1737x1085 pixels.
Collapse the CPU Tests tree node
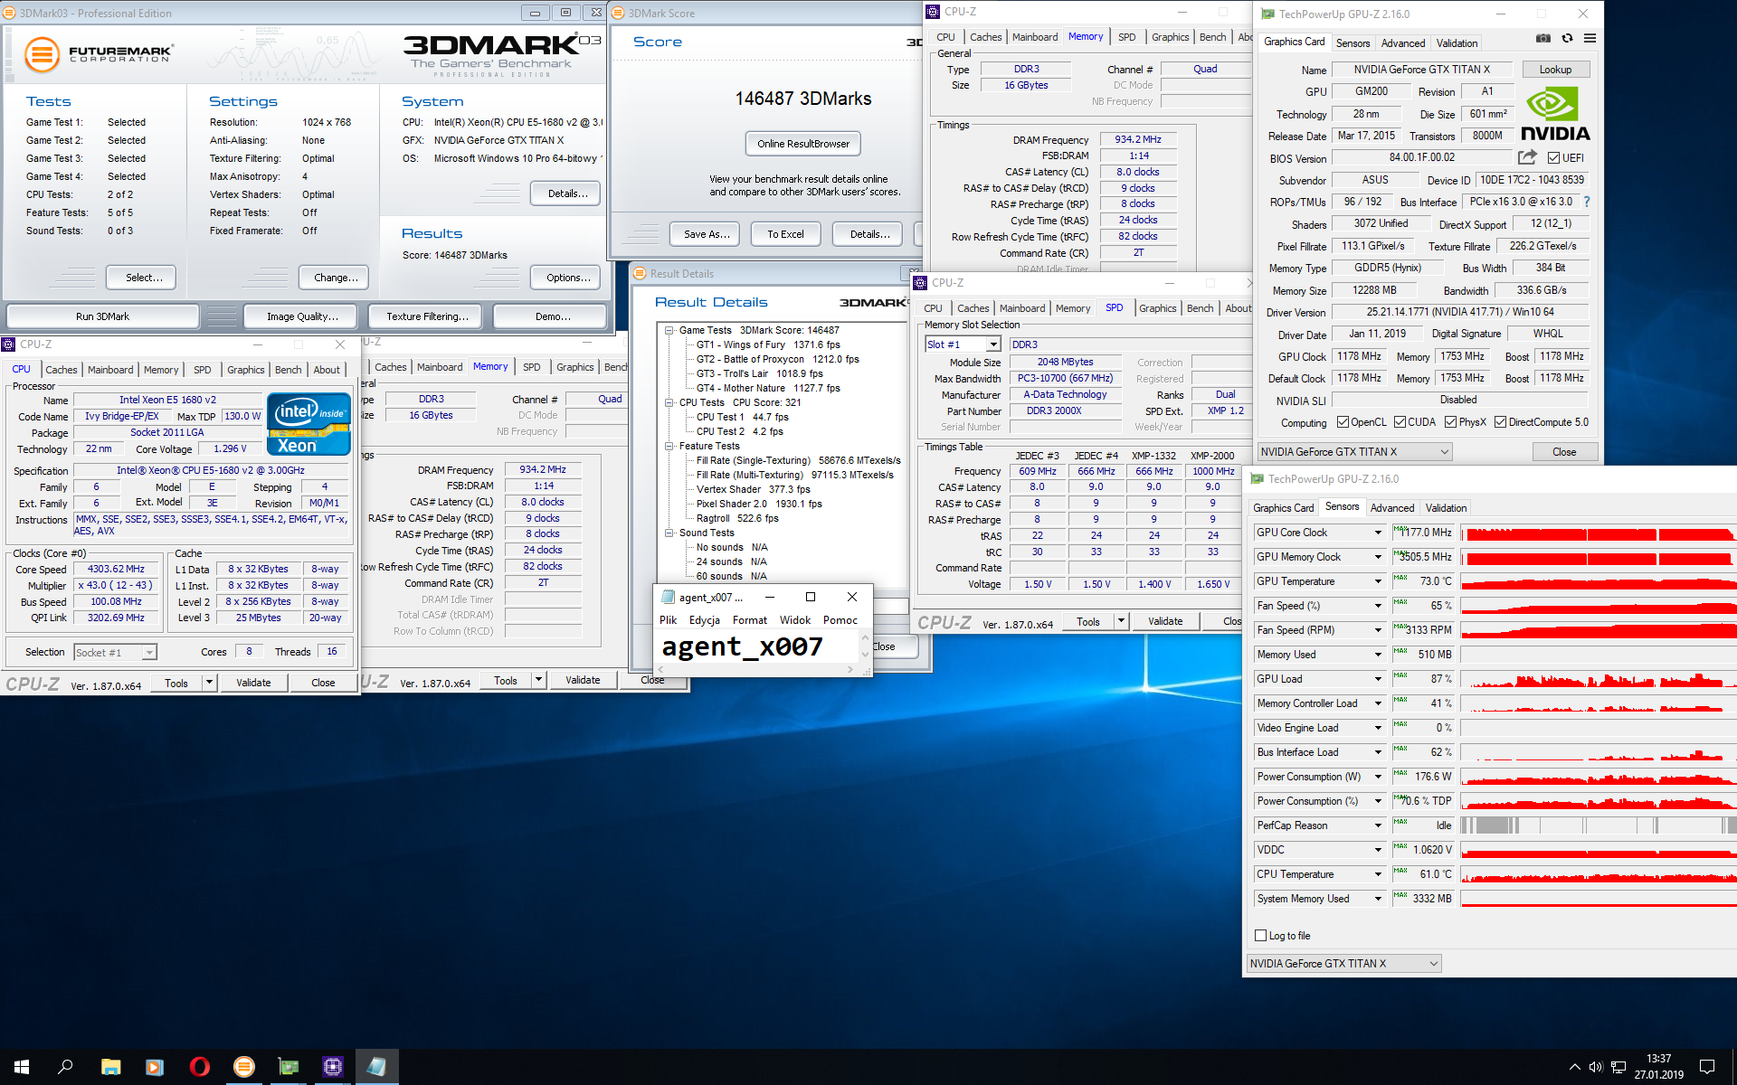click(669, 402)
